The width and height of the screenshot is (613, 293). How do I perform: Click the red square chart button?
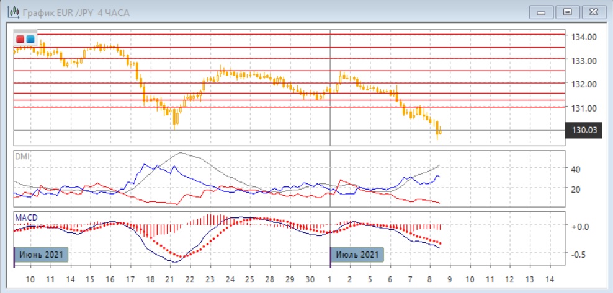coord(20,39)
